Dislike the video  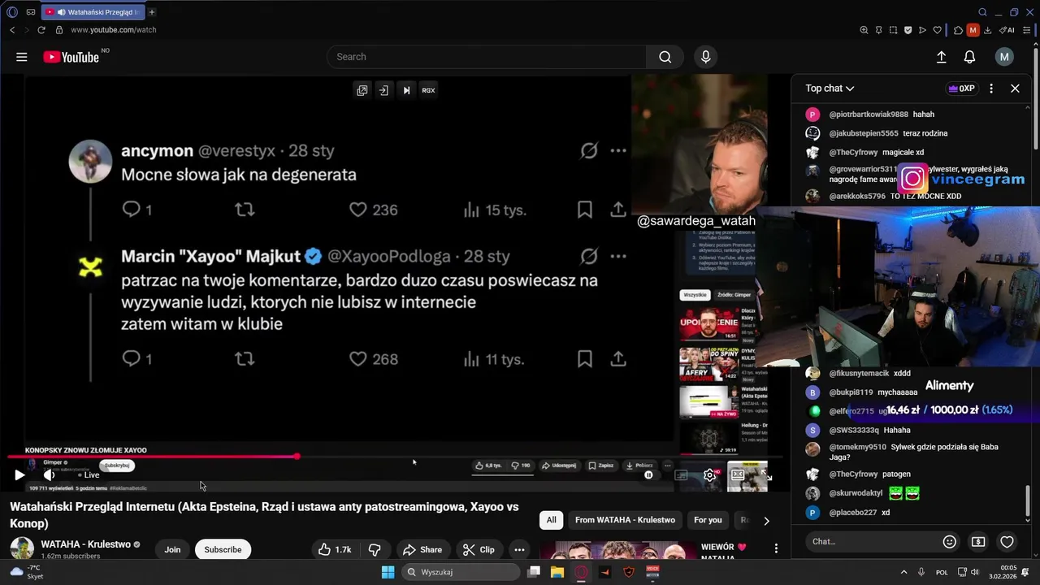375,549
